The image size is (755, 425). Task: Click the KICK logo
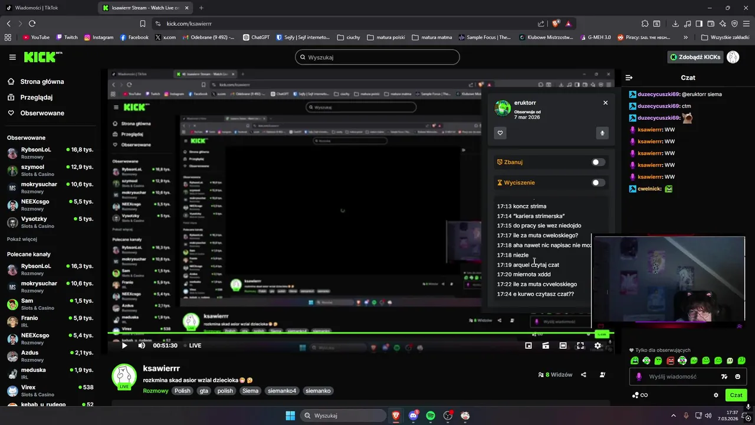pyautogui.click(x=42, y=57)
